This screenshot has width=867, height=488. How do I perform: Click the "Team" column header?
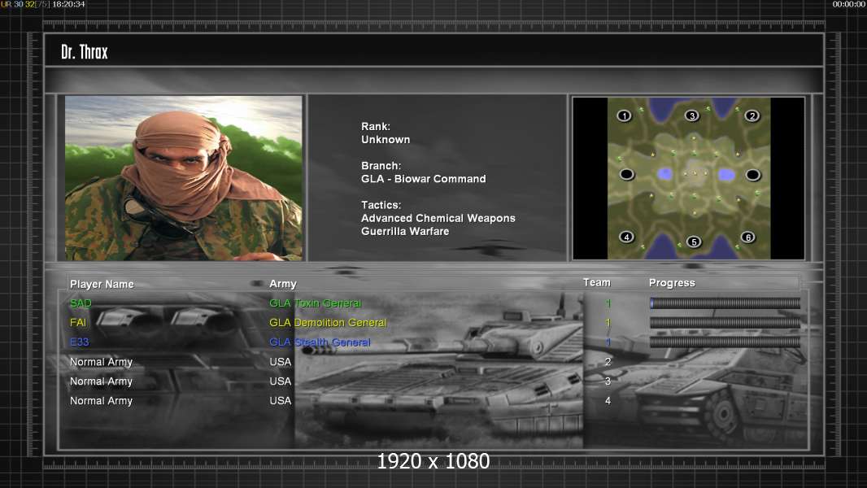point(597,282)
